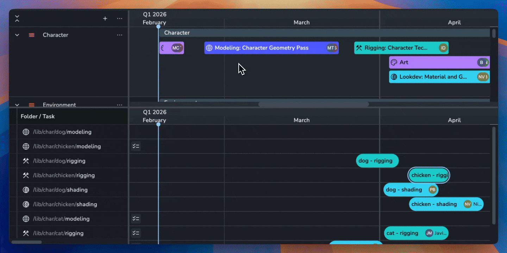Select the shading icon on /lib/char/dog/shading row

click(x=26, y=190)
